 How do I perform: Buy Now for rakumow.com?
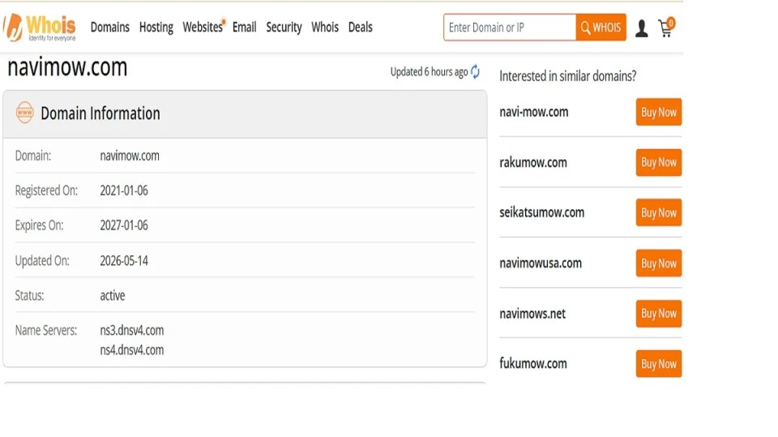(x=659, y=162)
